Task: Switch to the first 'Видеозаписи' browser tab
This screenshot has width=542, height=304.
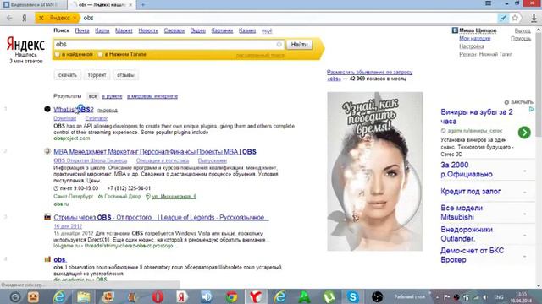Action: point(33,5)
